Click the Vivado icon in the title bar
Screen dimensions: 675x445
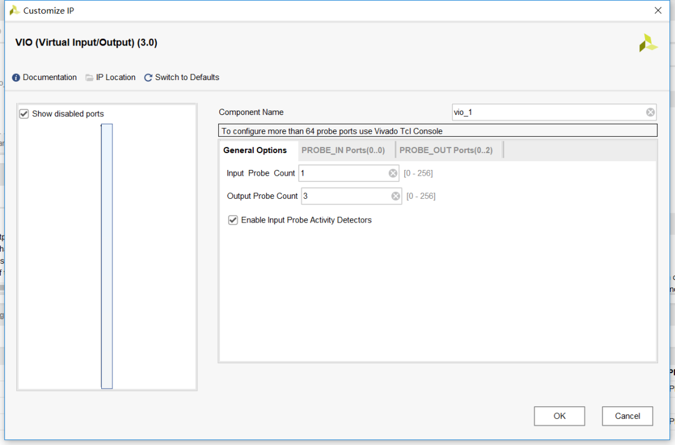click(14, 11)
